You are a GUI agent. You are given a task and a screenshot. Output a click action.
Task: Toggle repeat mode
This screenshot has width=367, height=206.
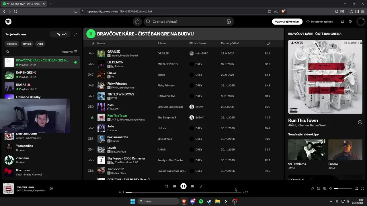click(200, 186)
